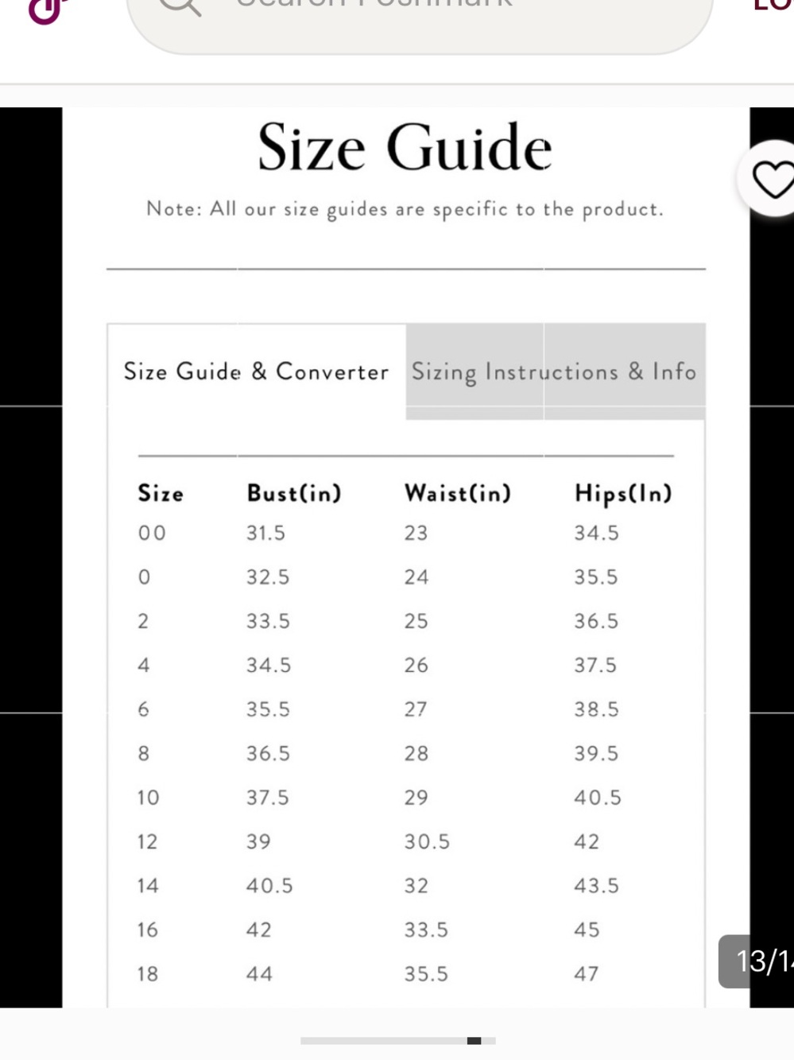
Task: Click the image carousel scroll indicator
Action: 398,1040
